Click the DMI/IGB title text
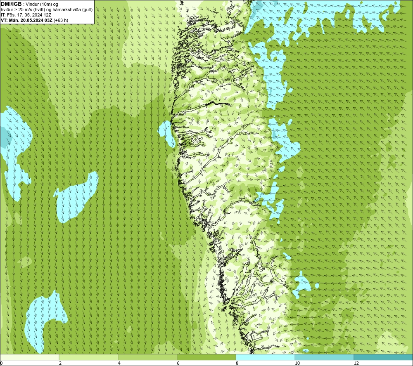This screenshot has width=413, height=366. pos(11,4)
